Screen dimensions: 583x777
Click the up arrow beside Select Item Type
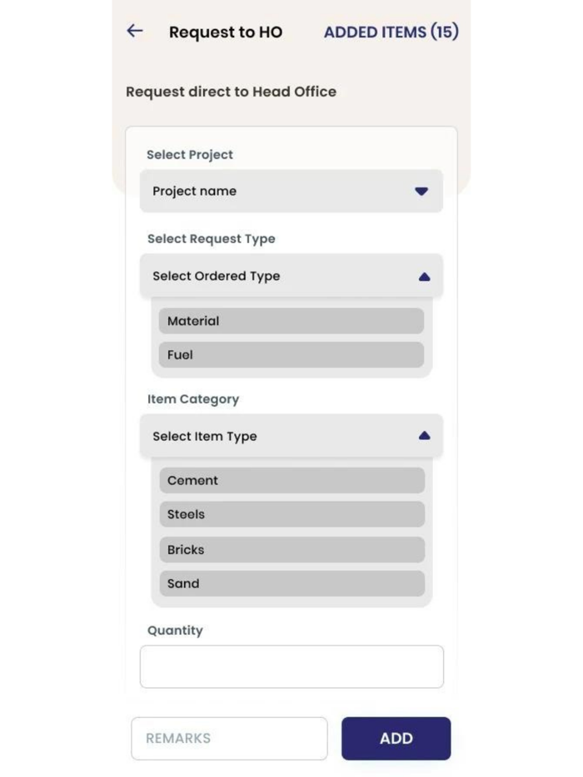point(424,436)
